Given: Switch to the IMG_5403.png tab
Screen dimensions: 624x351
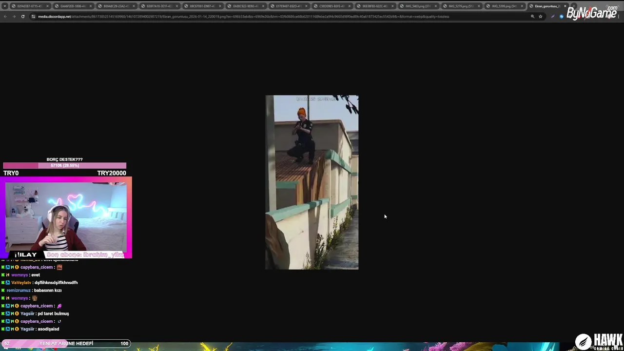Looking at the screenshot, I should [x=418, y=6].
